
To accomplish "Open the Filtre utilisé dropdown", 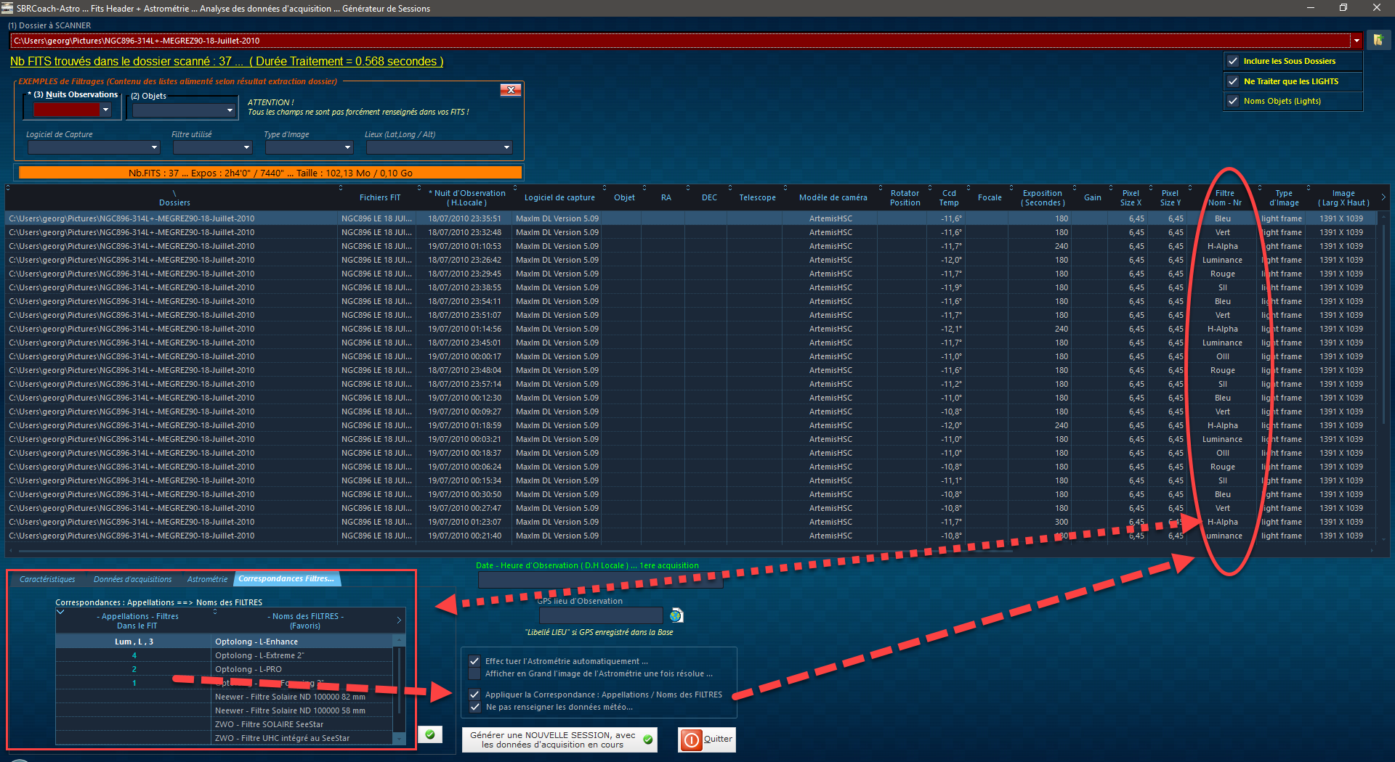I will [246, 147].
